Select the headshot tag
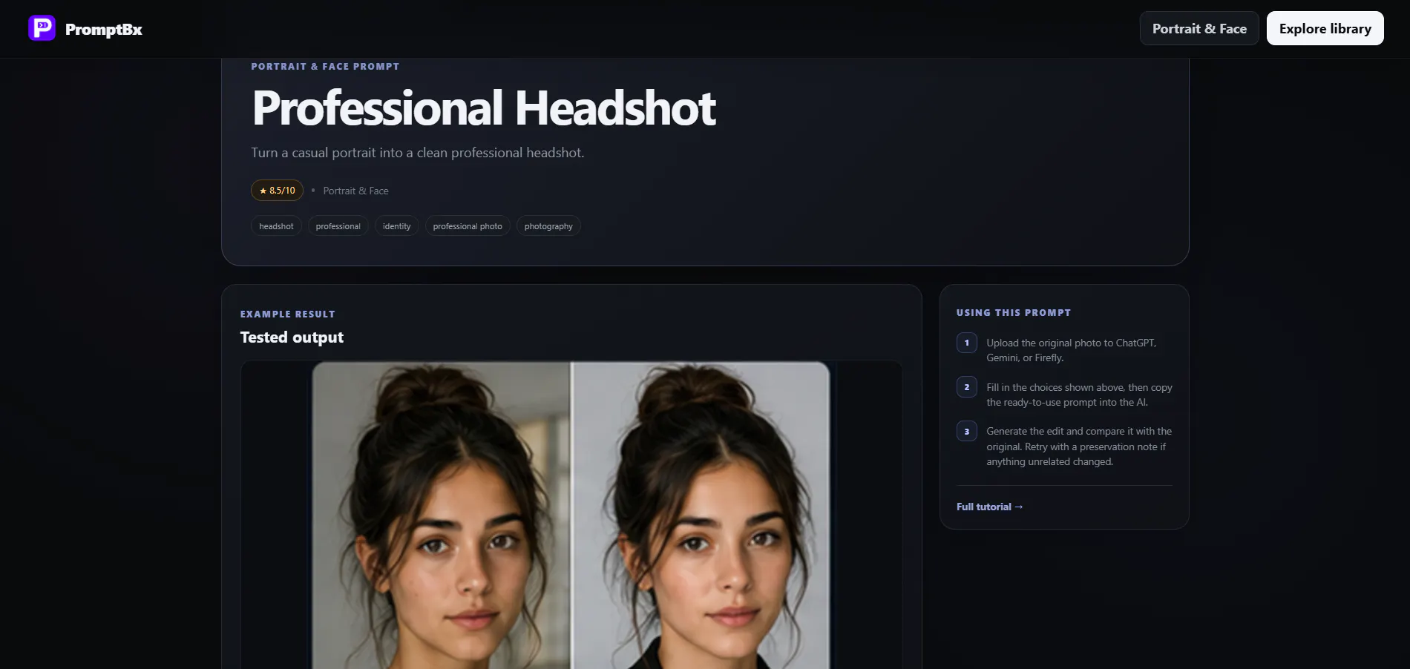Image resolution: width=1410 pixels, height=669 pixels. 276,226
